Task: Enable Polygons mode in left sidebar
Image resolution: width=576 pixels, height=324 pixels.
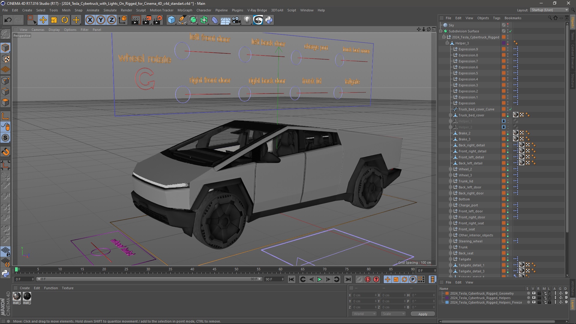Action: 5,103
